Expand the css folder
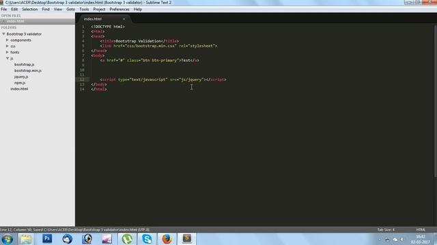The width and height of the screenshot is (437, 245). (8, 46)
